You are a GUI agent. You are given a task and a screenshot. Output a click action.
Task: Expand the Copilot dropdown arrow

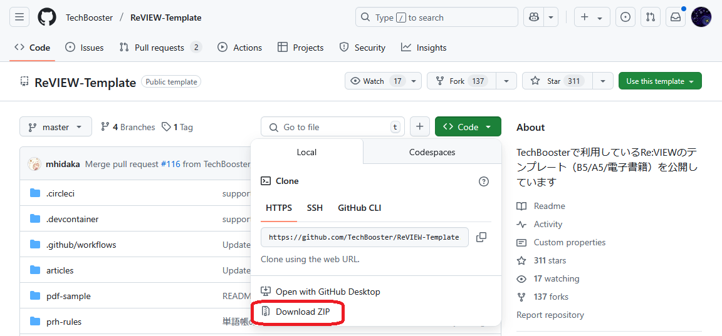(x=551, y=18)
